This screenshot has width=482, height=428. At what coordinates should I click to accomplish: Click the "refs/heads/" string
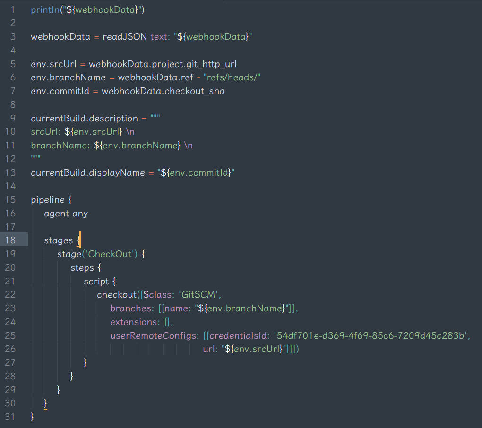(232, 77)
